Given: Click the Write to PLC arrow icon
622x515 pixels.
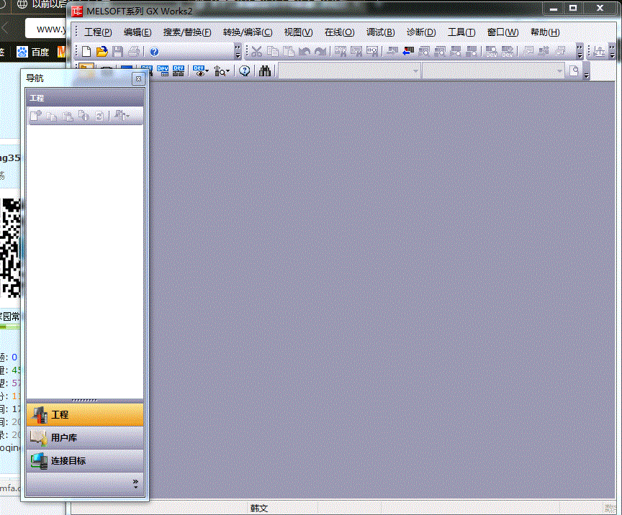Looking at the screenshot, I should [408, 52].
